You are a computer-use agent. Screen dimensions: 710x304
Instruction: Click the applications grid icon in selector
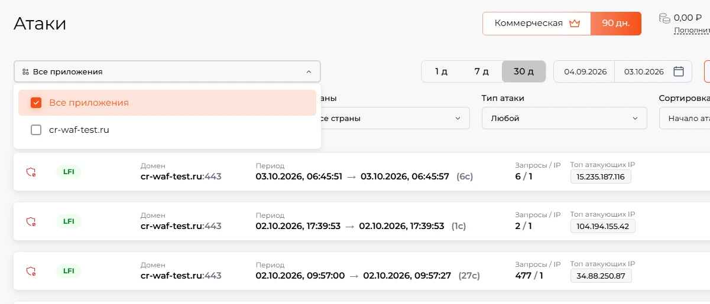(25, 71)
